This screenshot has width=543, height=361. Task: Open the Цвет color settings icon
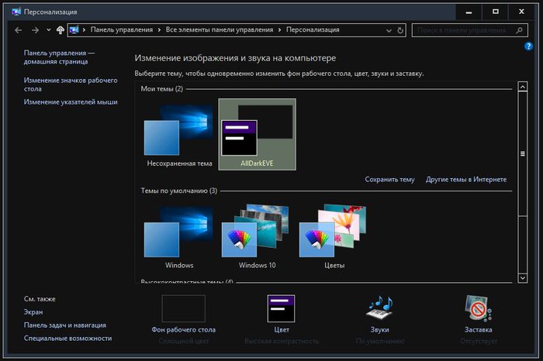[282, 310]
